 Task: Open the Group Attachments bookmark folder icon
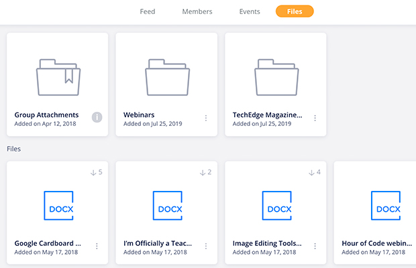[x=58, y=77]
